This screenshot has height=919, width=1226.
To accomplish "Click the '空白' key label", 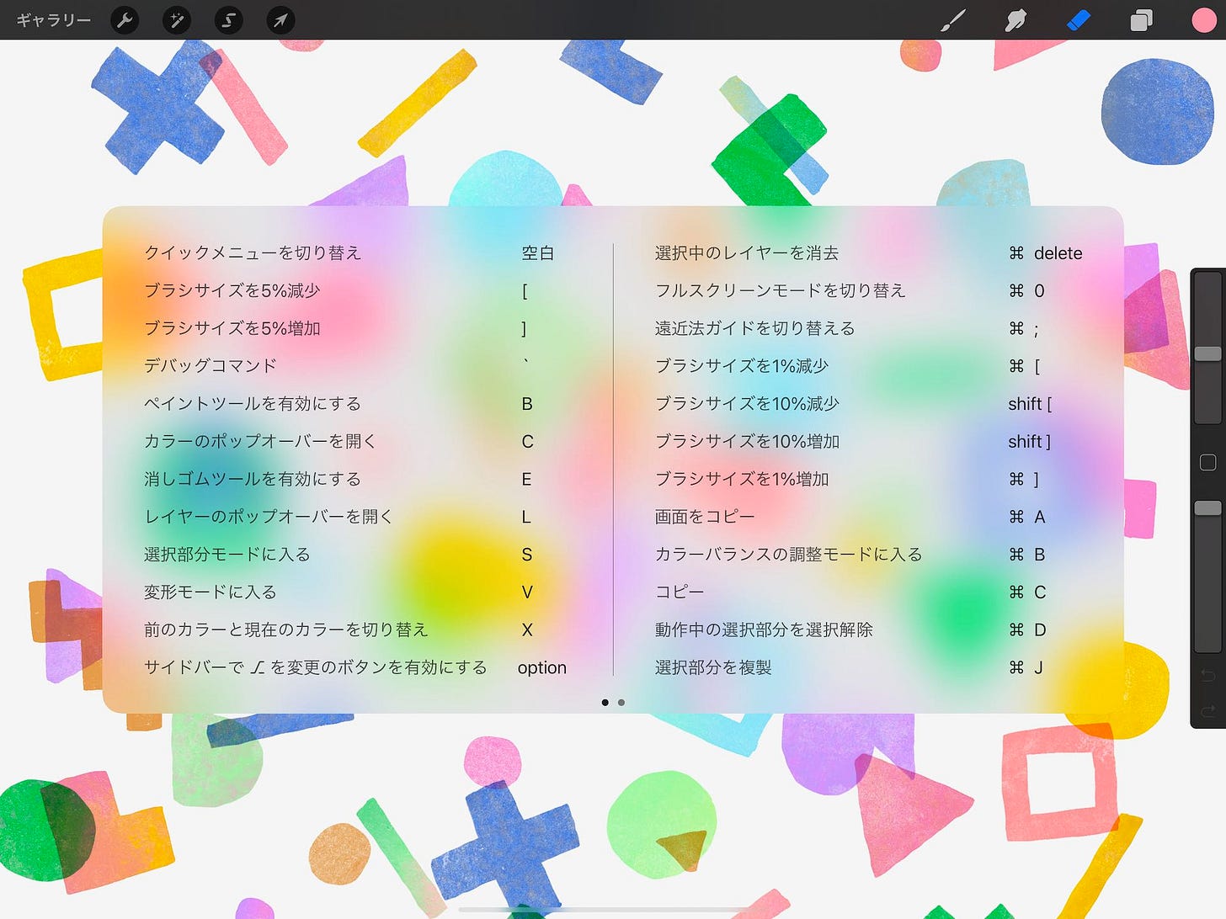I will click(x=537, y=252).
